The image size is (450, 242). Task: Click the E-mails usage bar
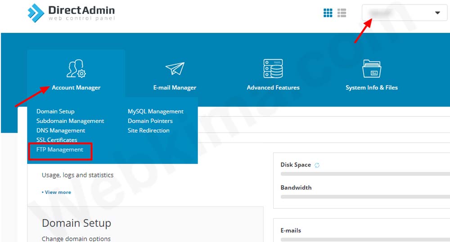click(365, 240)
